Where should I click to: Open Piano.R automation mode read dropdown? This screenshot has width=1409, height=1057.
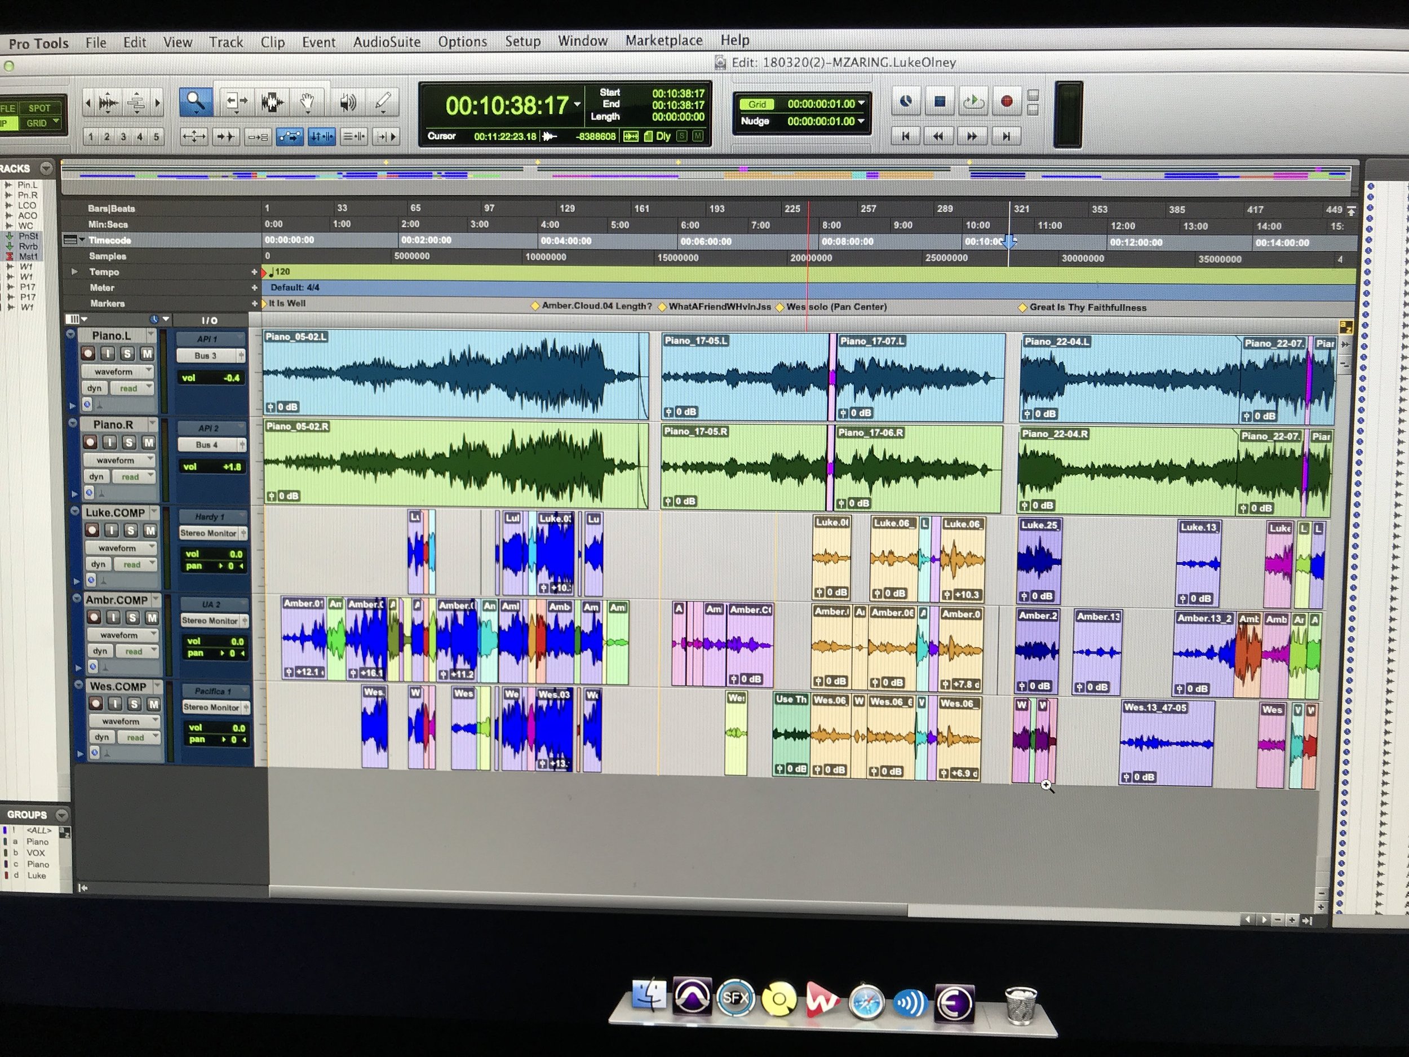(133, 476)
